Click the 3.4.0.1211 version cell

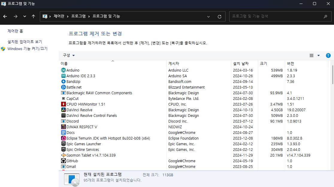295,99
